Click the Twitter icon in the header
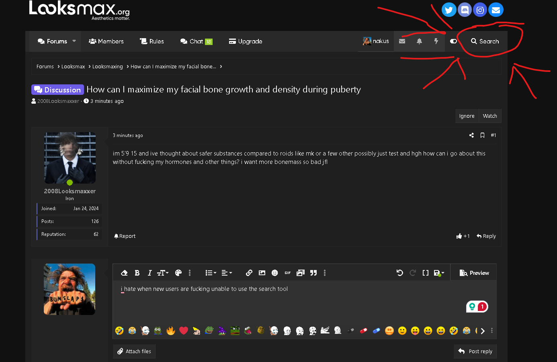This screenshot has height=362, width=557. coord(449,10)
